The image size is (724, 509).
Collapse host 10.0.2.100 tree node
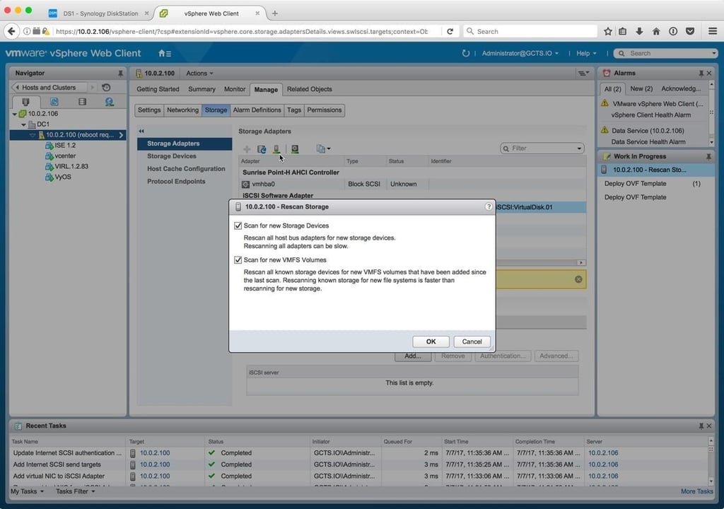(x=33, y=135)
